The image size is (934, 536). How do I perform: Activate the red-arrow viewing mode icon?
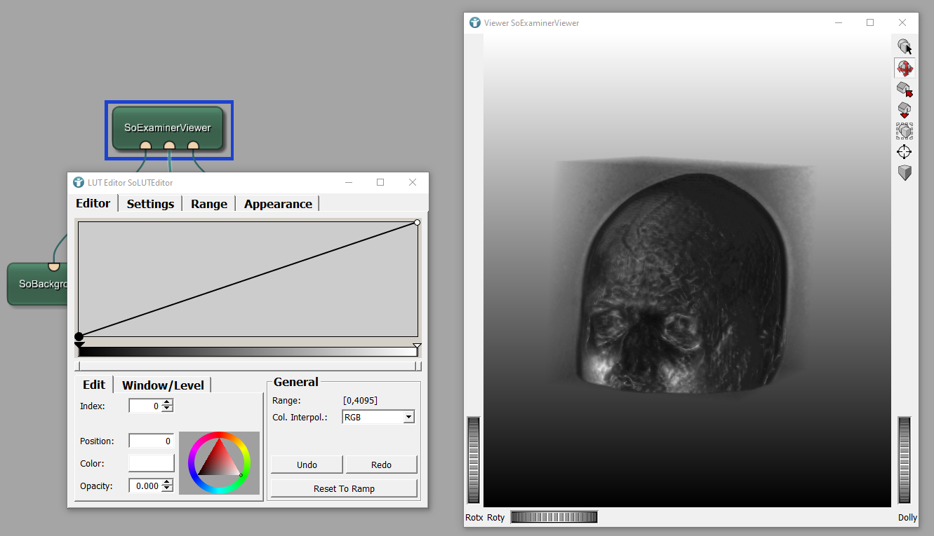905,68
